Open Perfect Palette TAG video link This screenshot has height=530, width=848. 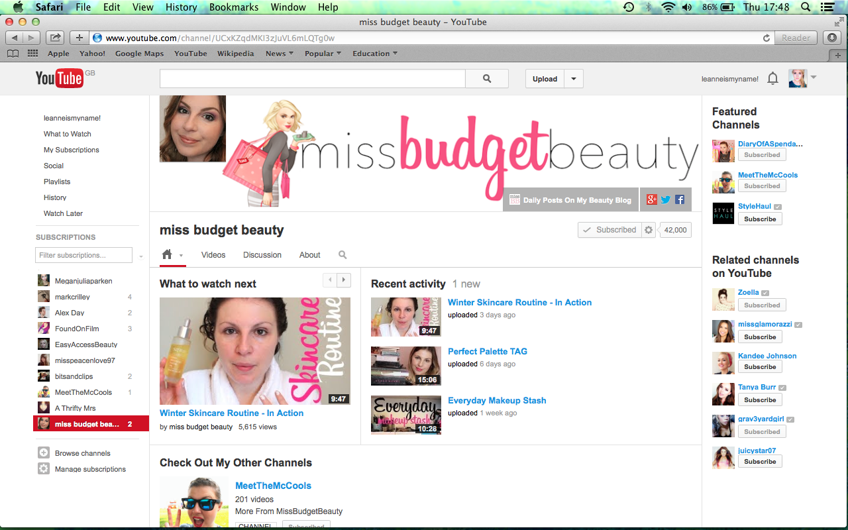click(488, 351)
